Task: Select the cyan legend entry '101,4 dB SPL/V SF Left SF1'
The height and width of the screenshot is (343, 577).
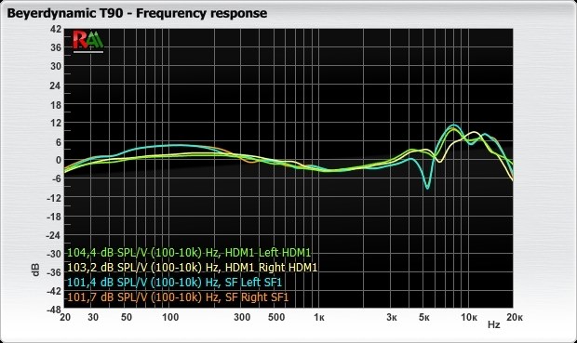Action: tap(175, 283)
